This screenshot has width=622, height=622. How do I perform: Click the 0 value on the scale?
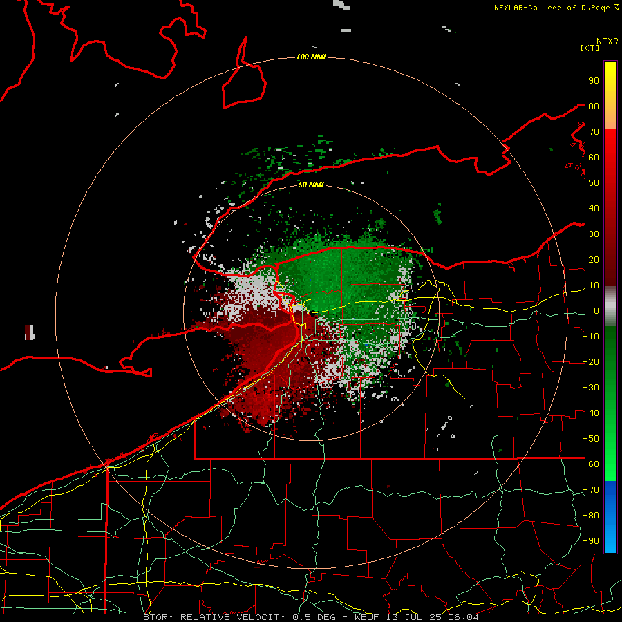596,311
